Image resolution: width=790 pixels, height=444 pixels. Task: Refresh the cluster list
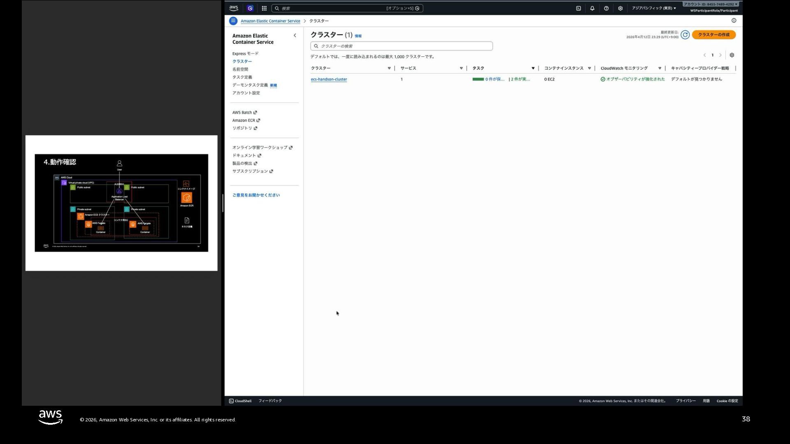coord(685,35)
